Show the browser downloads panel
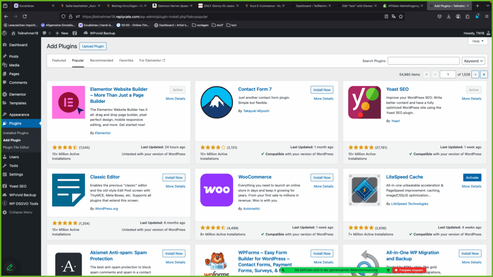The width and height of the screenshot is (493, 277). pyautogui.click(x=449, y=17)
